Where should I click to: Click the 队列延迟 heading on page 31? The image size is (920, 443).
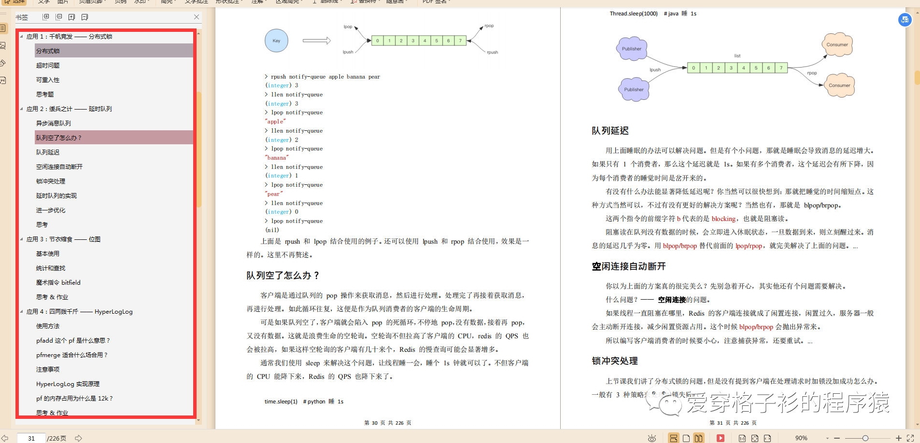coord(610,131)
